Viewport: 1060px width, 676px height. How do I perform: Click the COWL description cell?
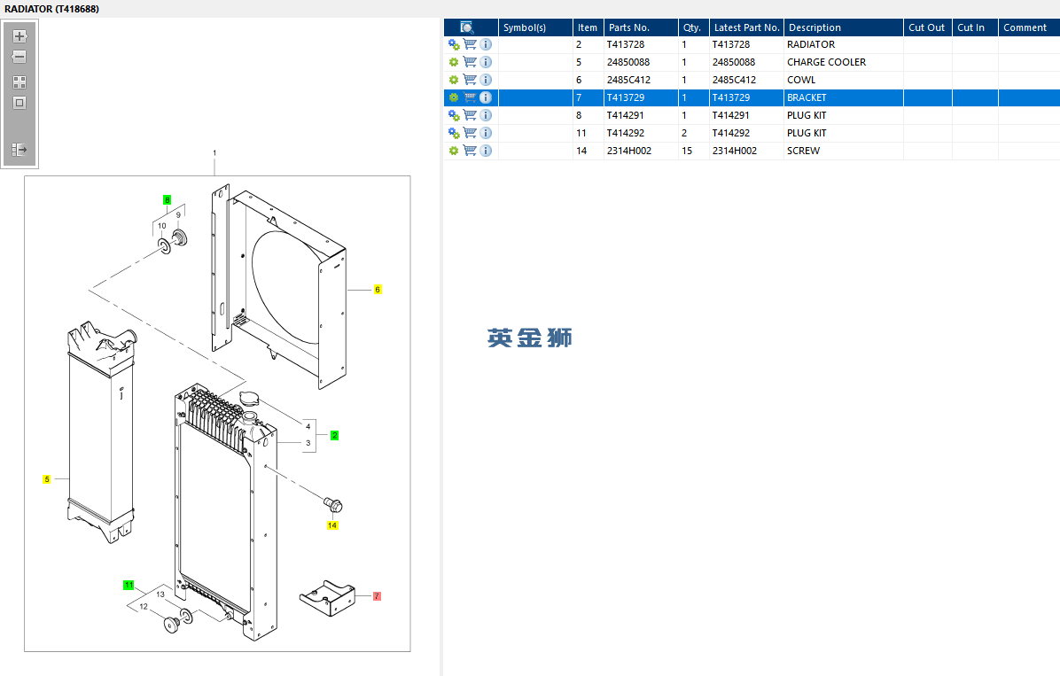pyautogui.click(x=844, y=80)
